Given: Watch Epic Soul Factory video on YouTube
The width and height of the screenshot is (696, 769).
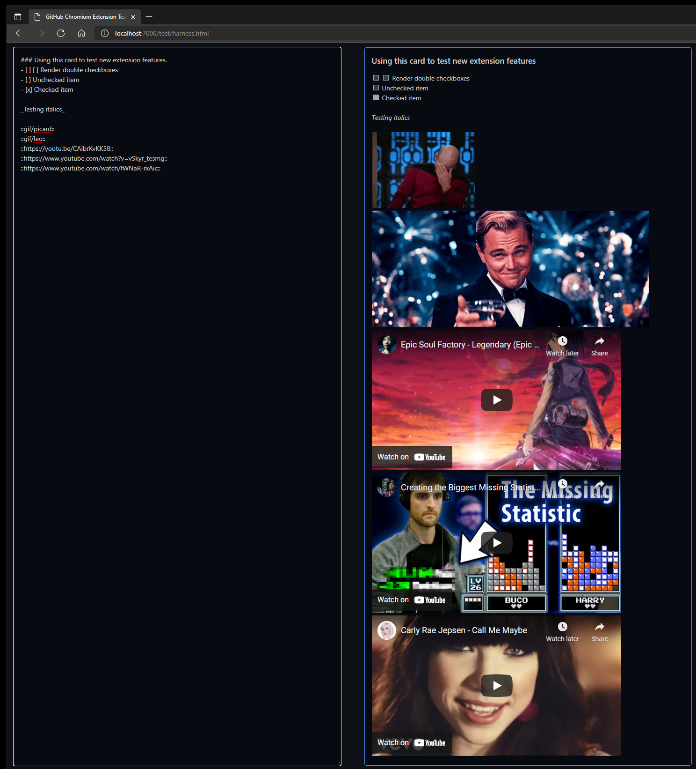Looking at the screenshot, I should 412,457.
